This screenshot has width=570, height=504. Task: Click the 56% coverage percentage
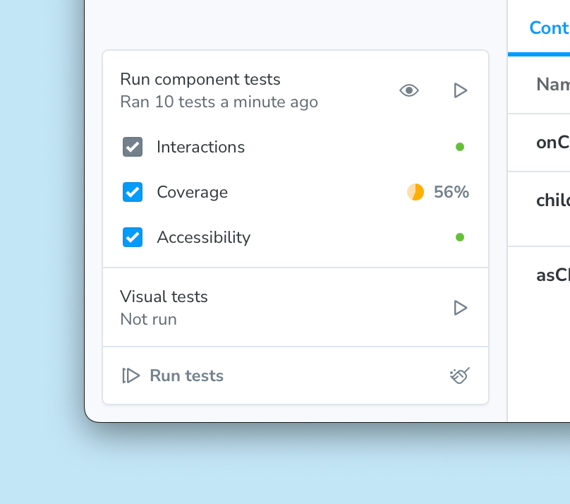(451, 191)
